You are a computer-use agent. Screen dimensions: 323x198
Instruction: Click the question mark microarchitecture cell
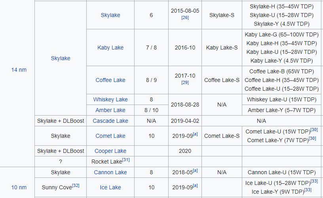pos(61,162)
